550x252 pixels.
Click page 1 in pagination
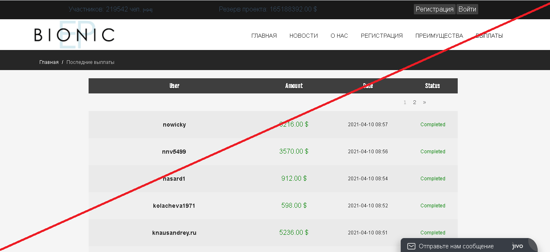(405, 102)
